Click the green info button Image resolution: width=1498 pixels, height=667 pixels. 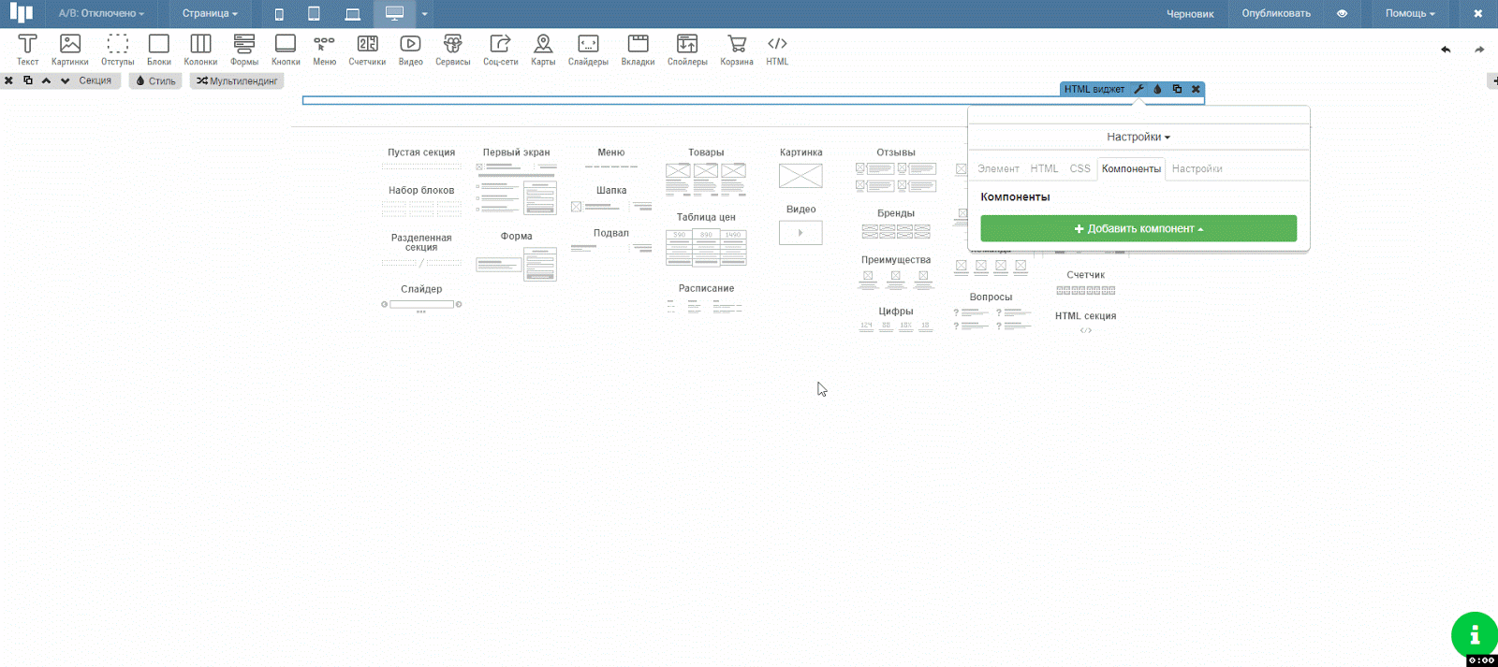pos(1475,635)
